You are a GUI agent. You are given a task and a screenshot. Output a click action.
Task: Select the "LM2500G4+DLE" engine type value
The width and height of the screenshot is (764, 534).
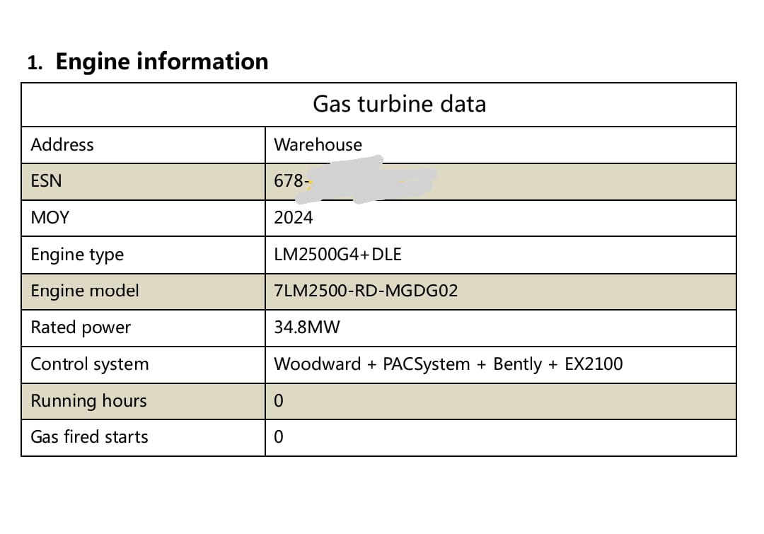coord(337,255)
